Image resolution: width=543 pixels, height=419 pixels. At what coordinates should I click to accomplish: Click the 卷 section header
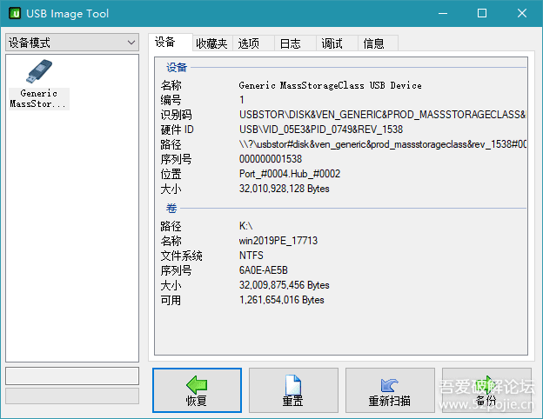tap(171, 209)
